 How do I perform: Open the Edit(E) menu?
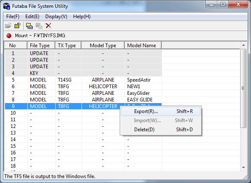32,17
